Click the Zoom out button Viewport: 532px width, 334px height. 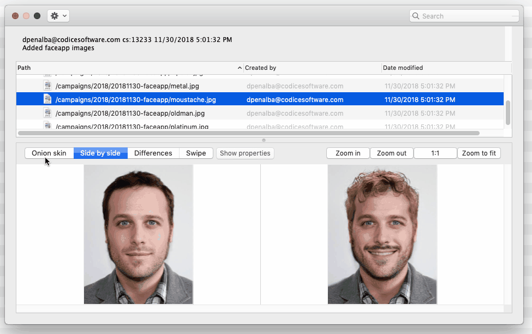(x=391, y=153)
